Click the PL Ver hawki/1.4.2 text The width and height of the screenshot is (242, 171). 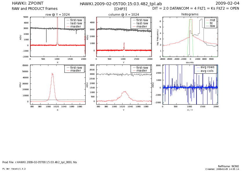[14, 169]
